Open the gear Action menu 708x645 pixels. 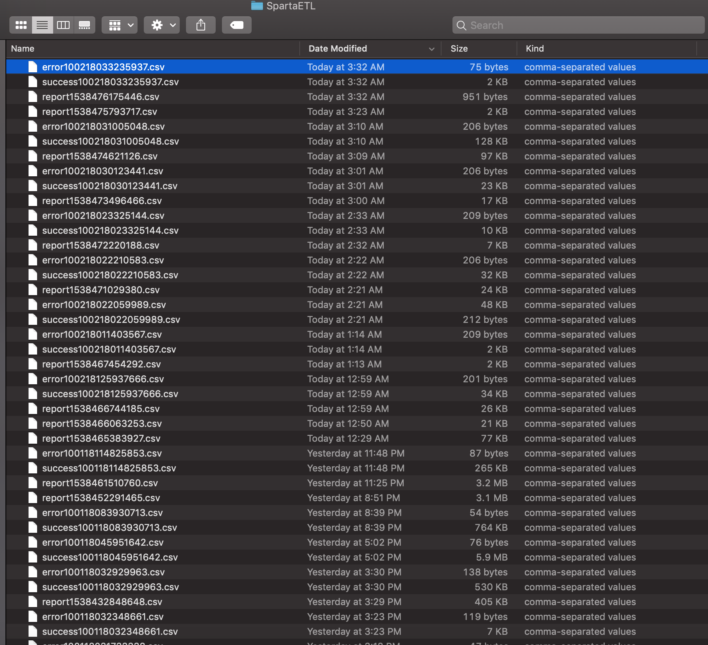pos(162,25)
